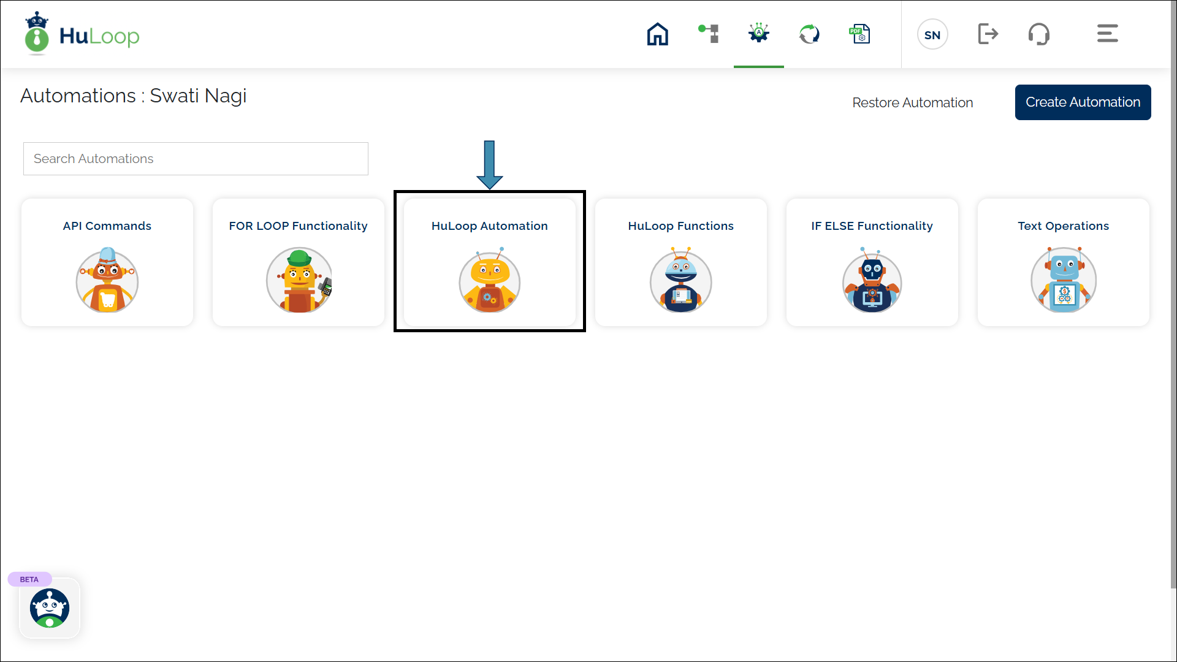The height and width of the screenshot is (662, 1177).
Task: Expand the hamburger menu
Action: point(1107,34)
